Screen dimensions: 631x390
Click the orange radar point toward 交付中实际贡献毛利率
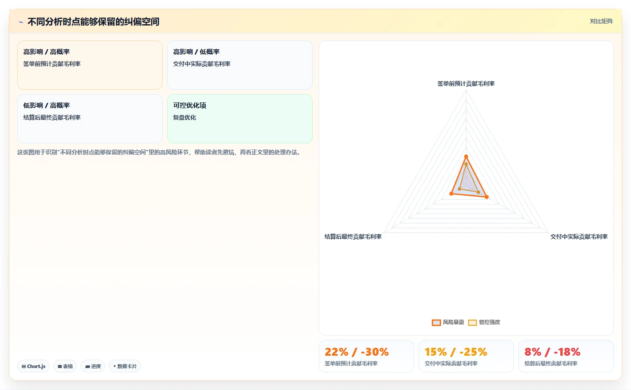[x=486, y=197]
